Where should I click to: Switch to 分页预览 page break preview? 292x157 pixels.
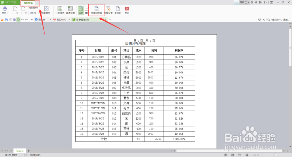tap(60, 10)
